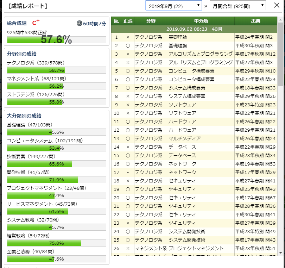Click the - mark in row 17

(x=128, y=172)
